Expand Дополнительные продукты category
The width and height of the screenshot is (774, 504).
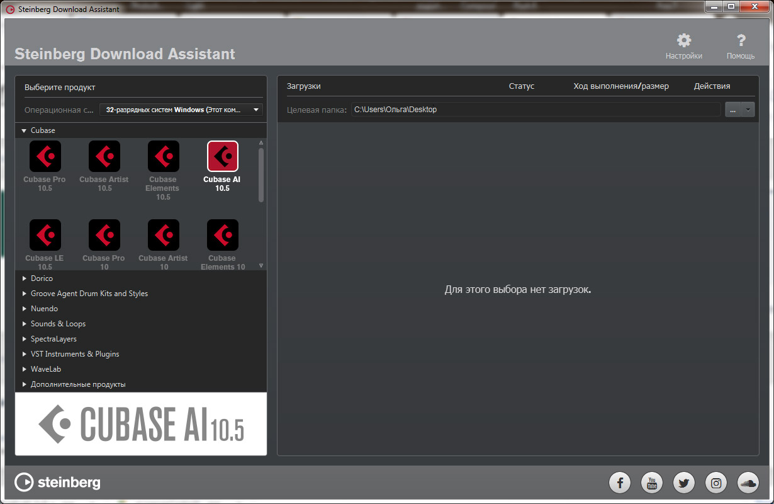24,384
